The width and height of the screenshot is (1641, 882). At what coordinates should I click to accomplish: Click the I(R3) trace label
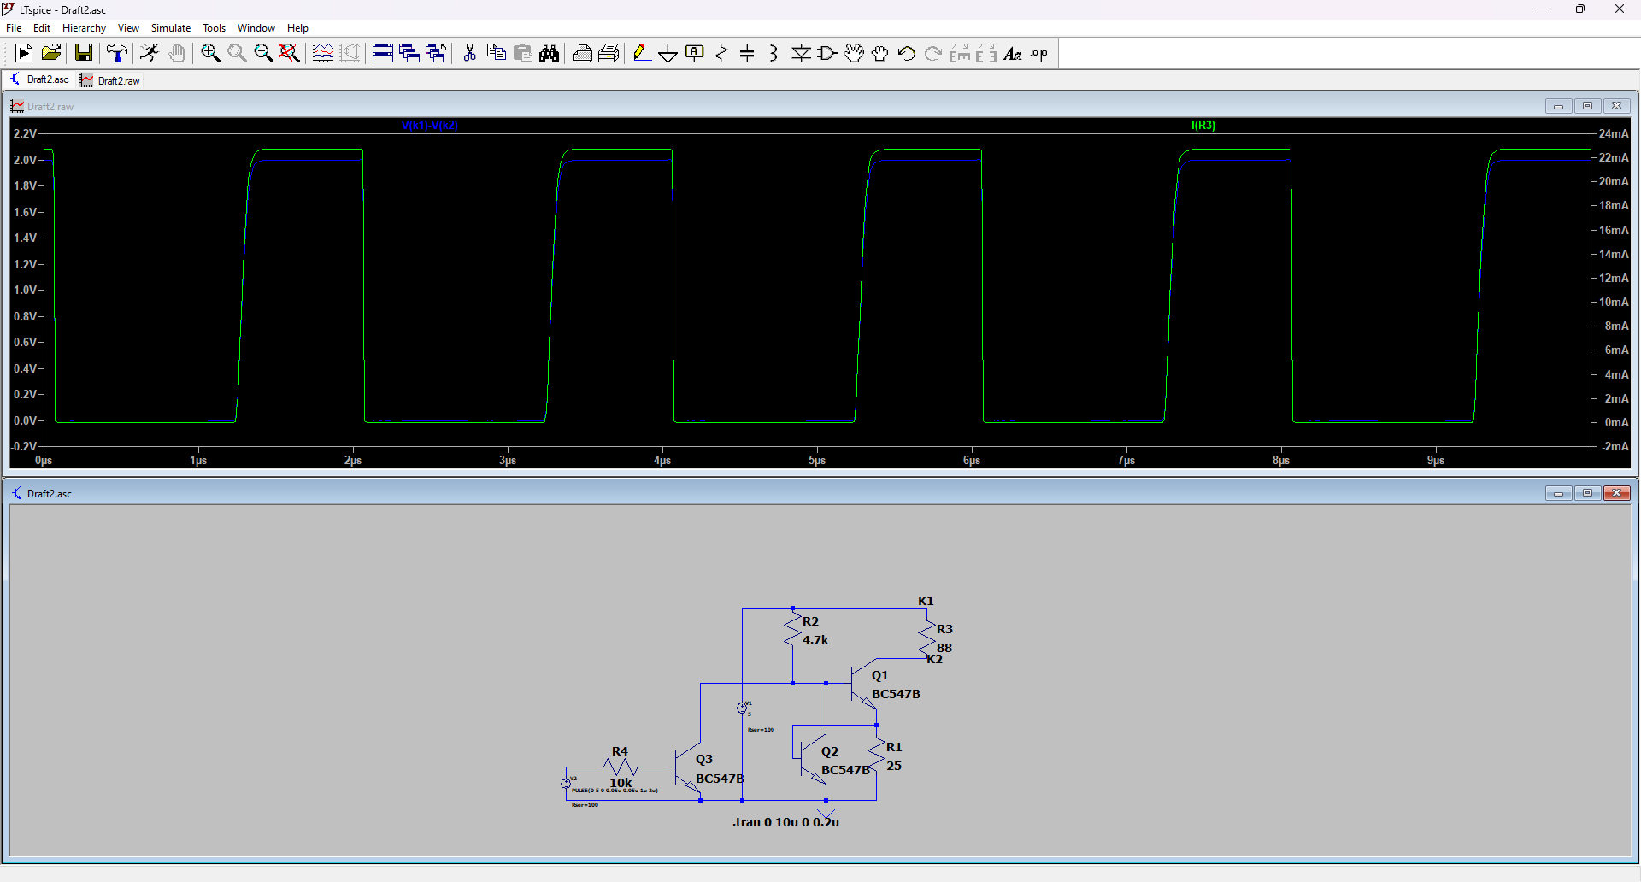(1203, 126)
